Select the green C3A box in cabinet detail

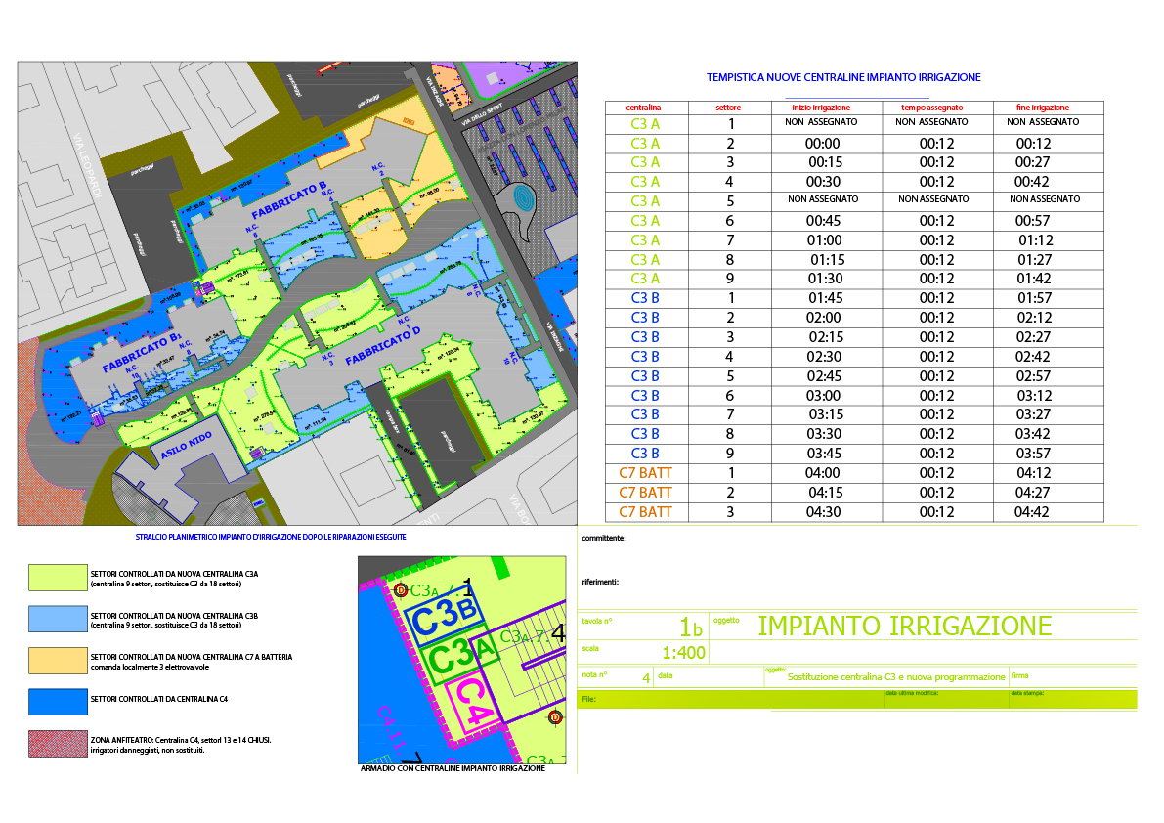pos(460,654)
